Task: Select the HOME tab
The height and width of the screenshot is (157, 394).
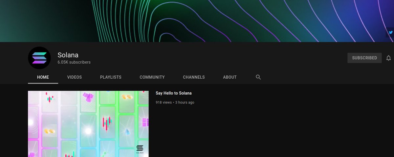Action: (43, 77)
